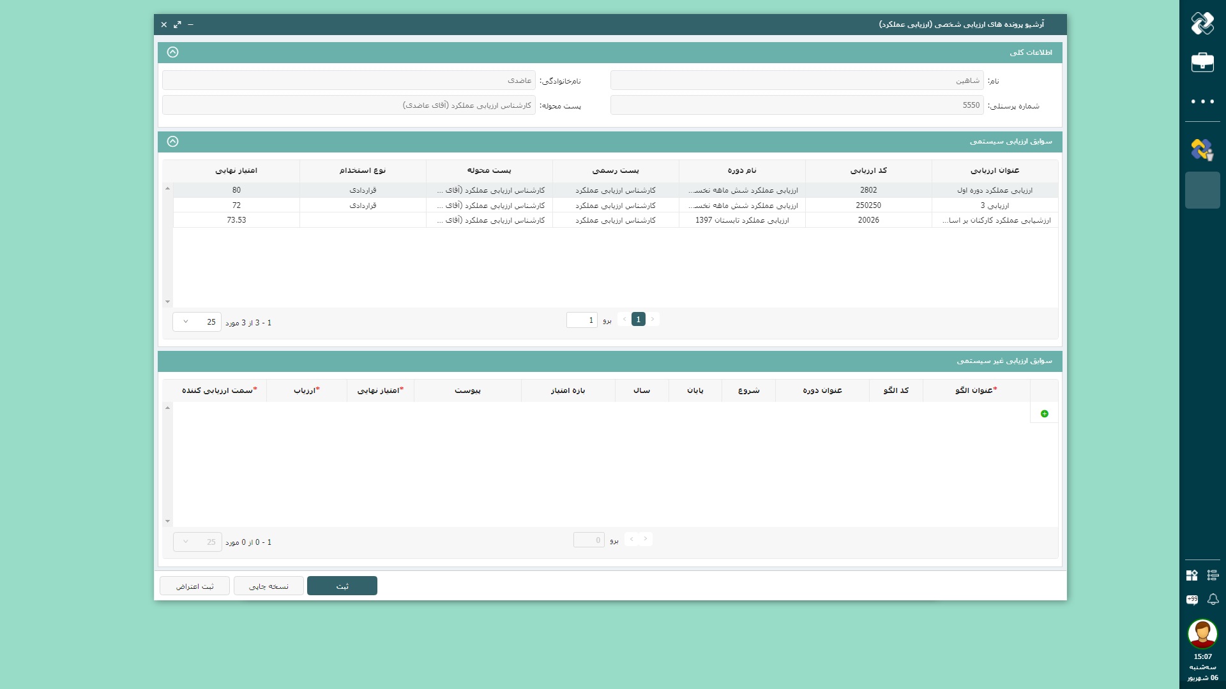Select page 1 in top grid pagination
This screenshot has height=689, width=1226.
point(638,320)
